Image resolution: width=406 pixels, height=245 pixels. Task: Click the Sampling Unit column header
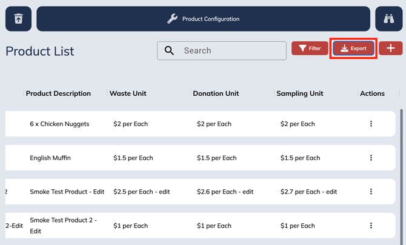[x=299, y=93]
